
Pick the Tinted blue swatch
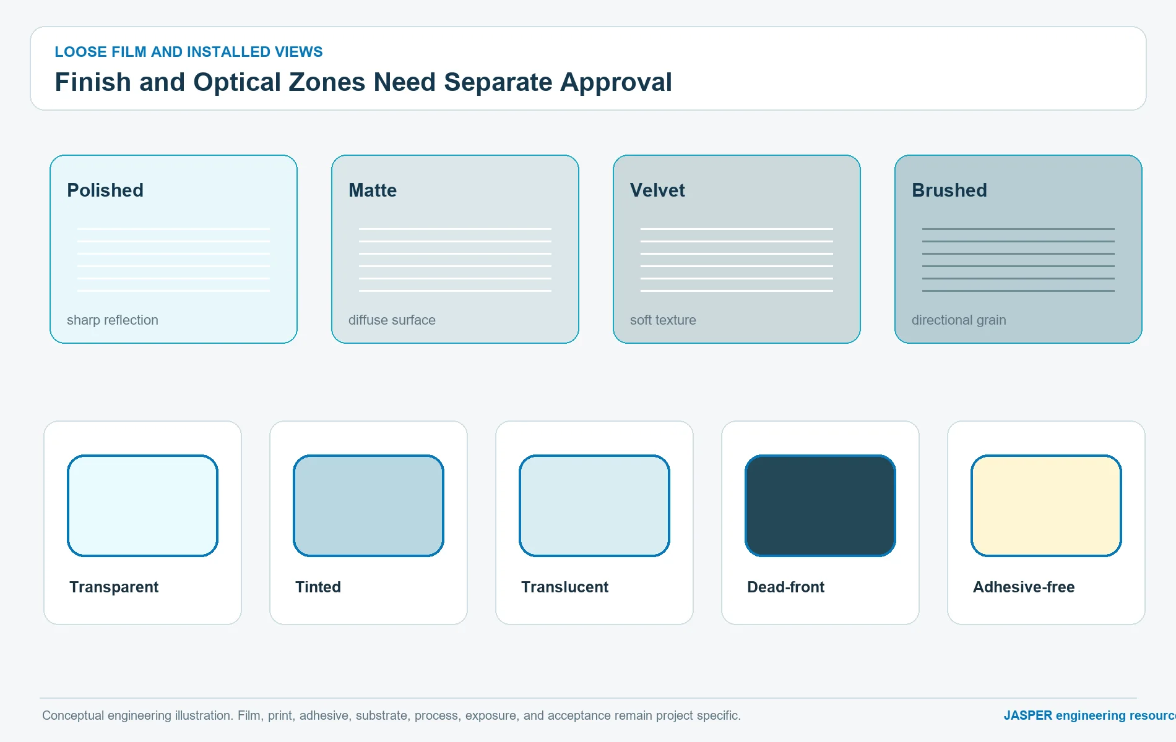[x=368, y=506]
